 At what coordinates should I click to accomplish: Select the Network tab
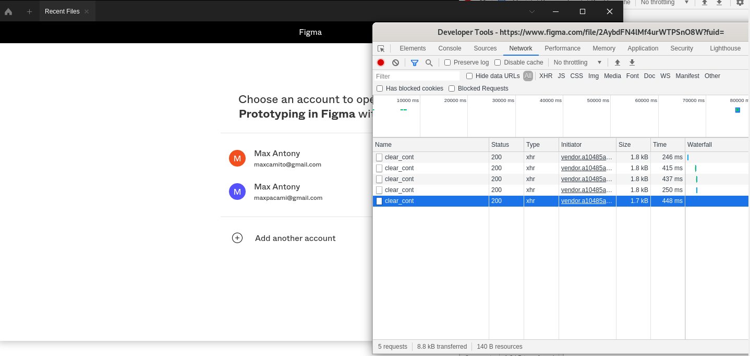tap(521, 48)
